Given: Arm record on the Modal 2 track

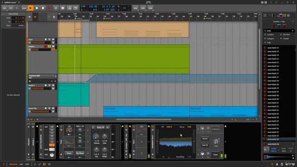Looking at the screenshot, I should (x=45, y=85).
